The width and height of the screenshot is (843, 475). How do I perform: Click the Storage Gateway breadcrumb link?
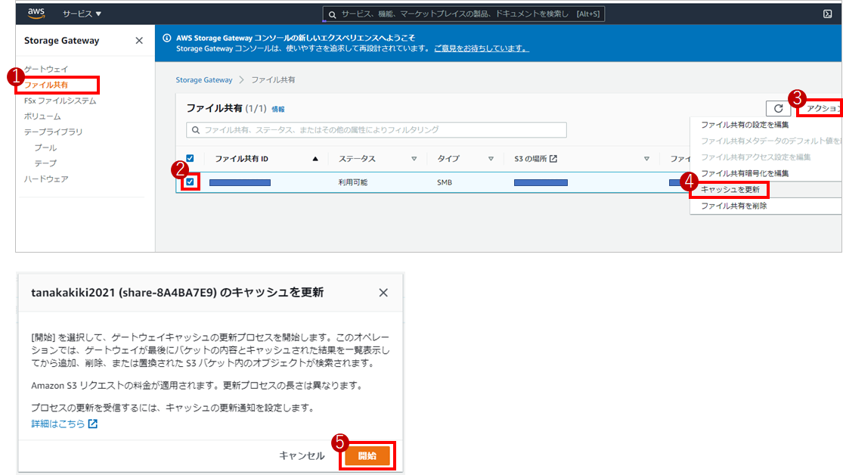(204, 79)
